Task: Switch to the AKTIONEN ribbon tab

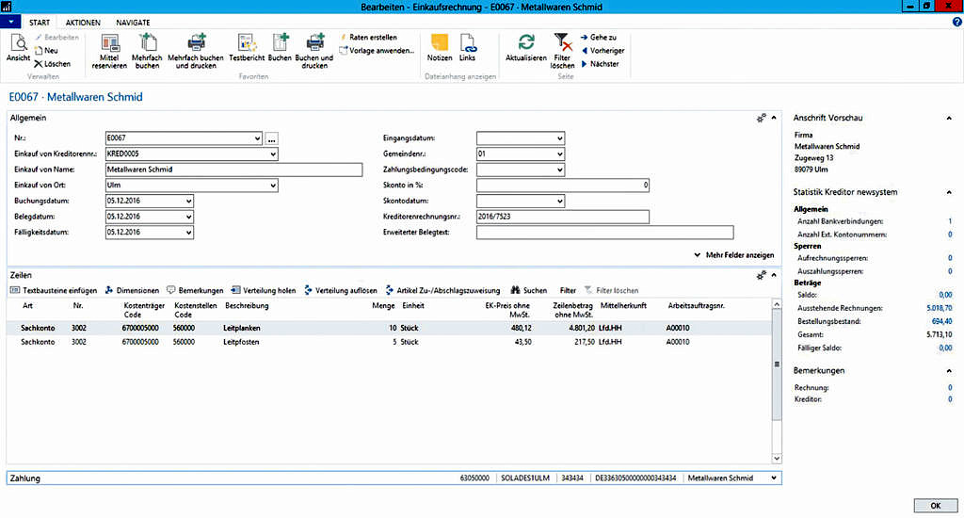Action: [x=83, y=22]
